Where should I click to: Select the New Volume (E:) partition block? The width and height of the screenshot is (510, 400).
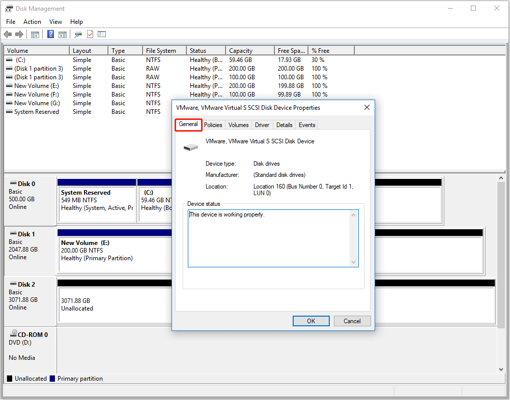(x=115, y=251)
